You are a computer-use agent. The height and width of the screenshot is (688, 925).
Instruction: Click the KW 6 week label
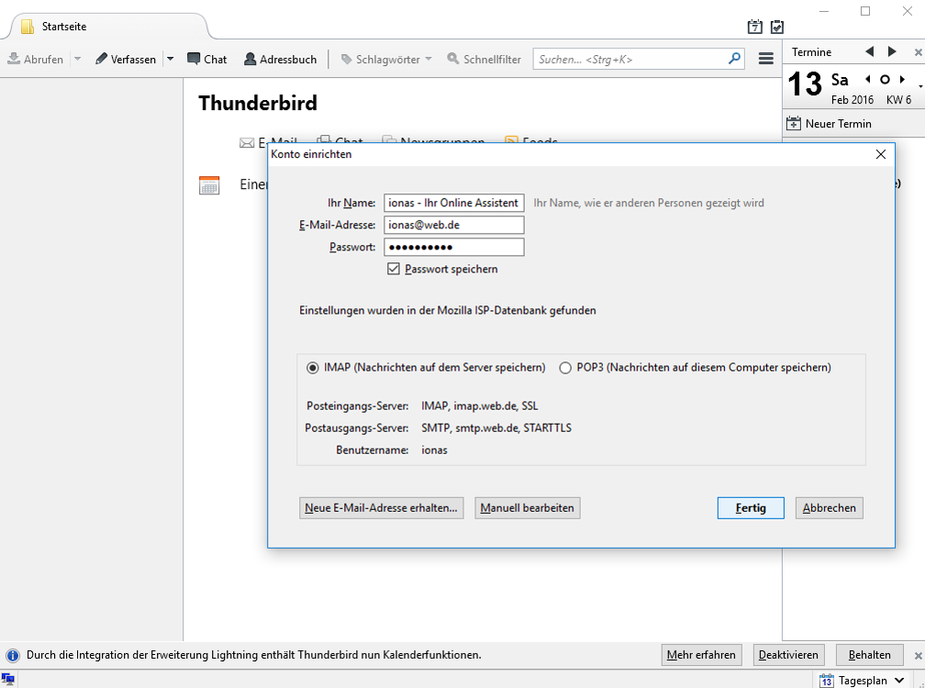pos(898,100)
